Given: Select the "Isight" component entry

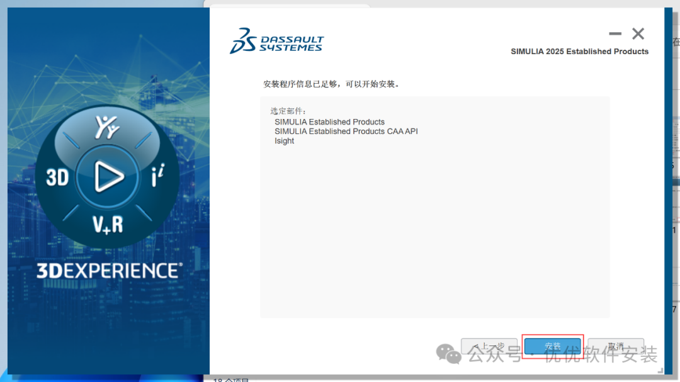Looking at the screenshot, I should [284, 141].
